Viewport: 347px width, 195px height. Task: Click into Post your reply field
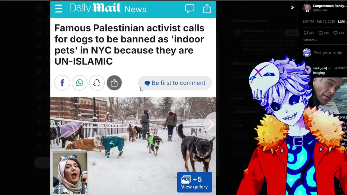pos(327,53)
